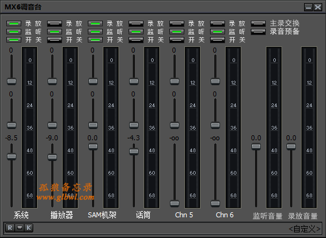Click Chn 6 second small send fader
The height and width of the screenshot is (238, 326).
point(215,125)
